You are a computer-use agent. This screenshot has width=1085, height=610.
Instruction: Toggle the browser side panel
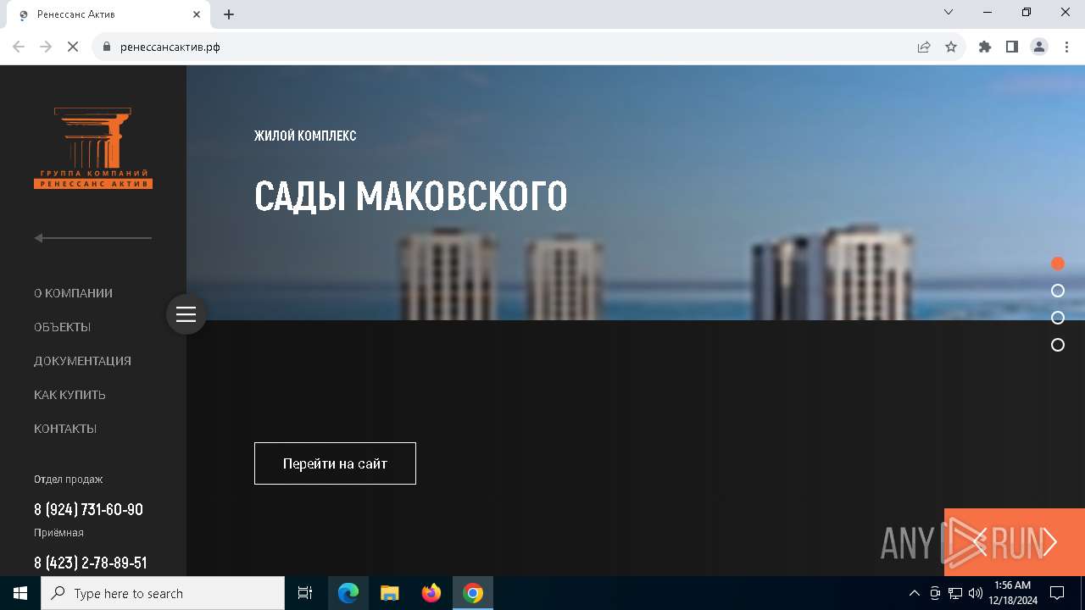[1012, 47]
